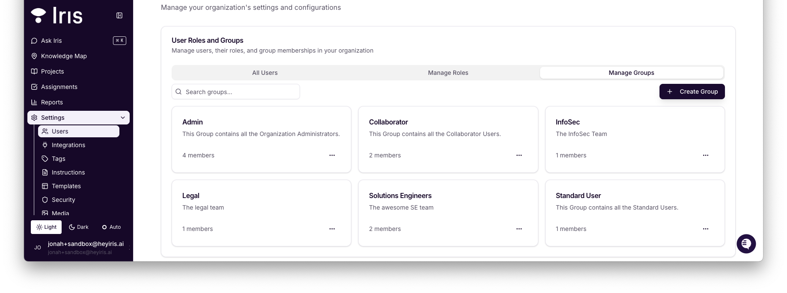
Task: Open options menu for Solutions Engineers group
Action: click(x=519, y=229)
